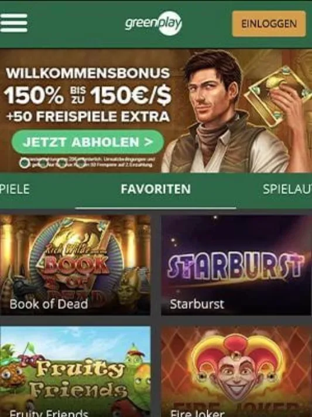Claim bonus via JETZT ABHOLEN button
The image size is (312, 417).
tap(88, 142)
